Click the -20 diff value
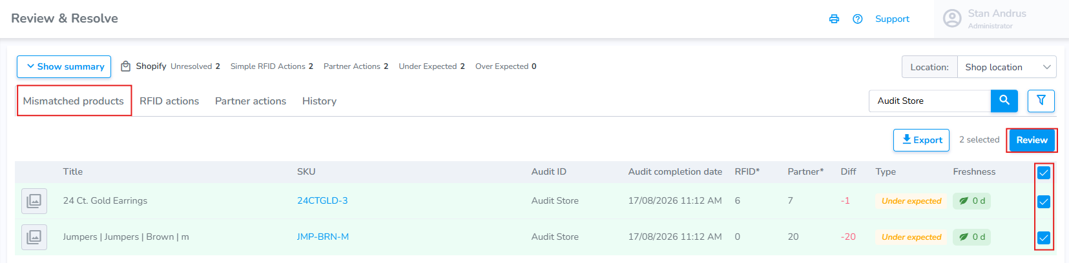Image resolution: width=1069 pixels, height=263 pixels. [848, 237]
